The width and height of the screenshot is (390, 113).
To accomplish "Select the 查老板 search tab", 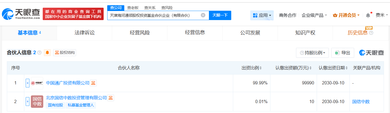I will (x=133, y=8).
